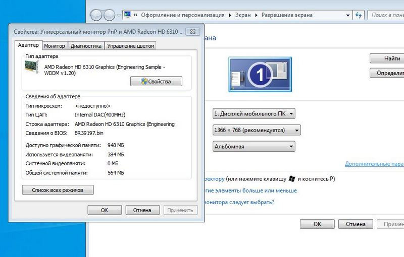Click the '0 МБ' system video memory value
The image size is (404, 257).
tap(113, 163)
